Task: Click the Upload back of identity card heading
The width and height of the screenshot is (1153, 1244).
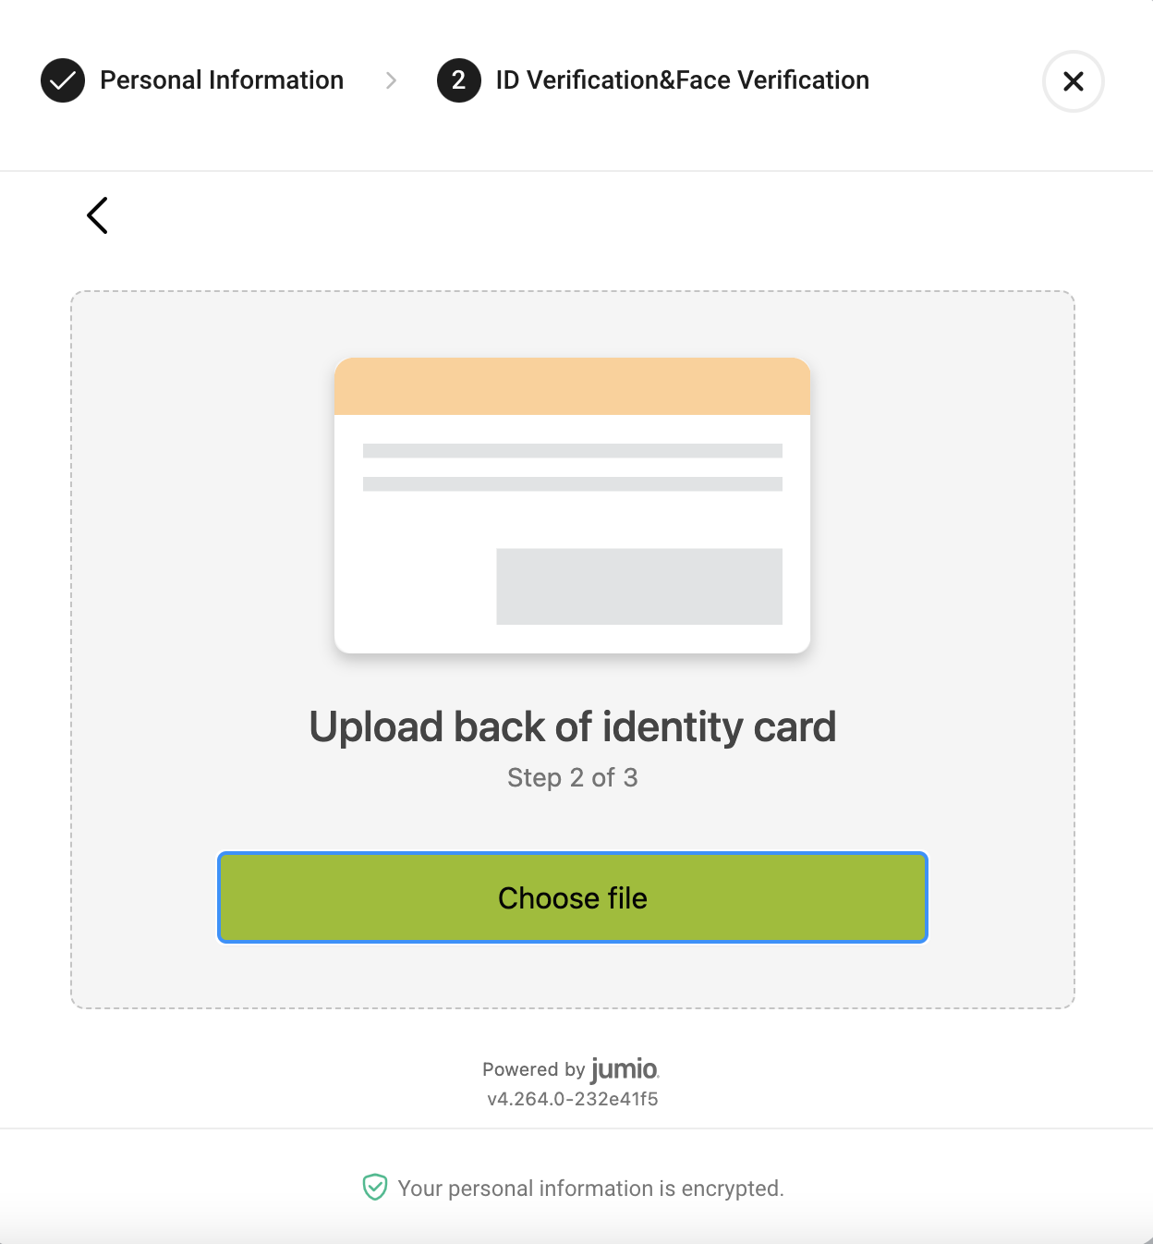Action: pyautogui.click(x=572, y=726)
